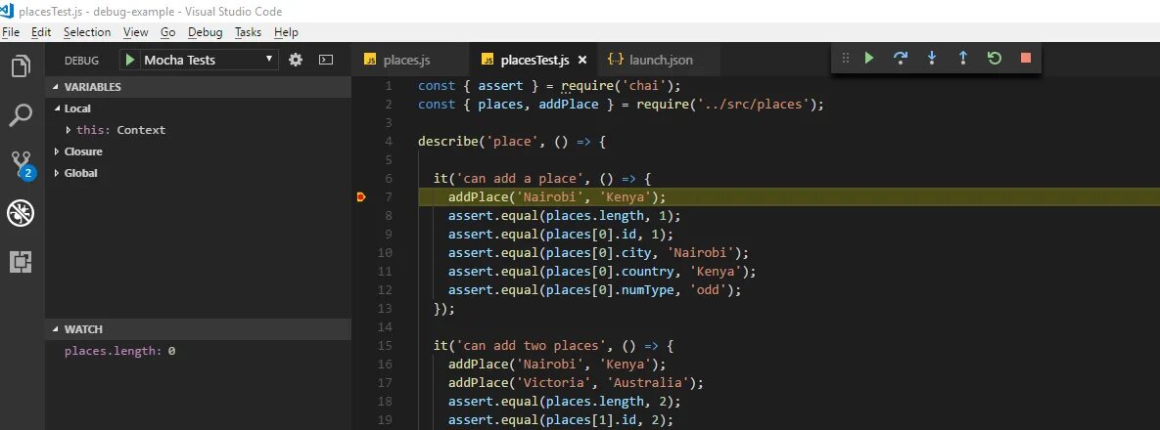Restart the debug session
Viewport: 1160px width, 430px height.
(x=995, y=58)
